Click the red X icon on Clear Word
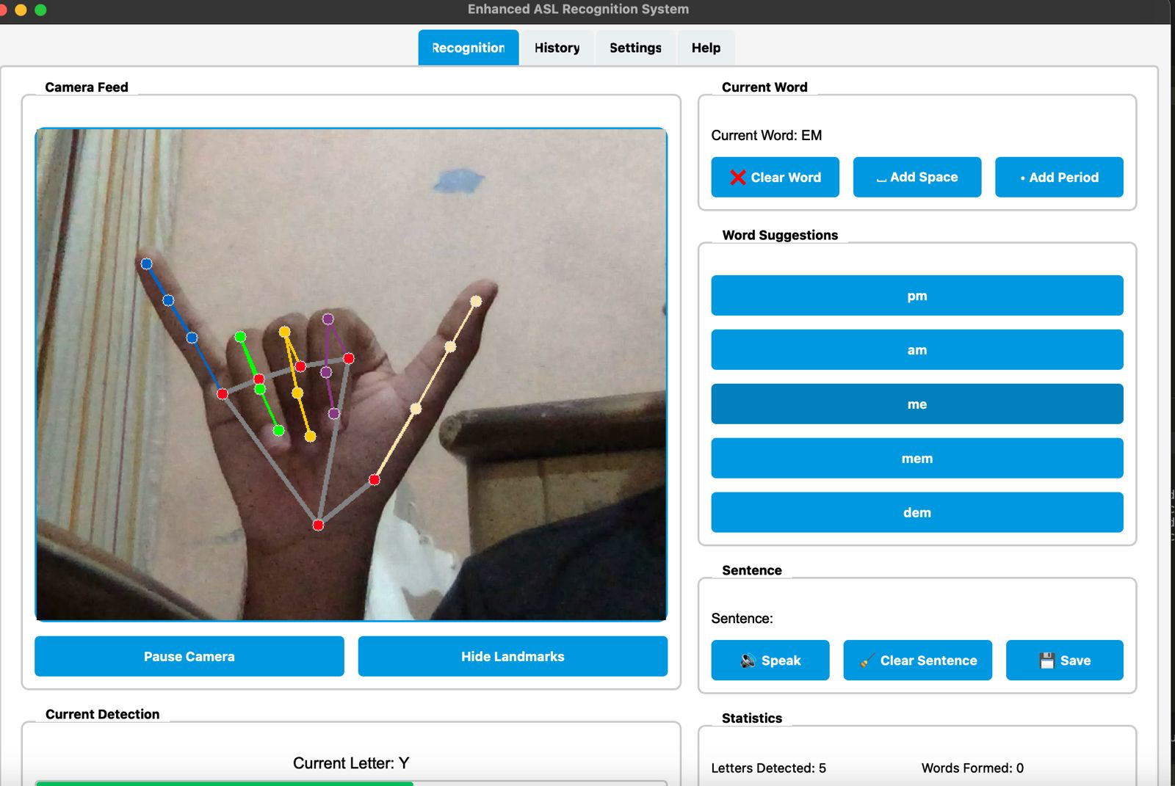Viewport: 1175px width, 786px height. tap(737, 178)
